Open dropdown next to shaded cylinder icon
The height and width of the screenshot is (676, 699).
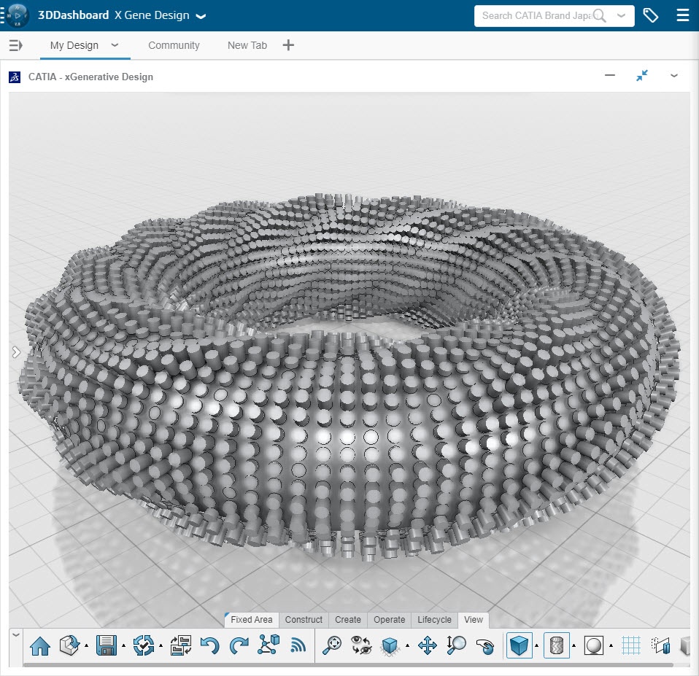click(x=574, y=645)
